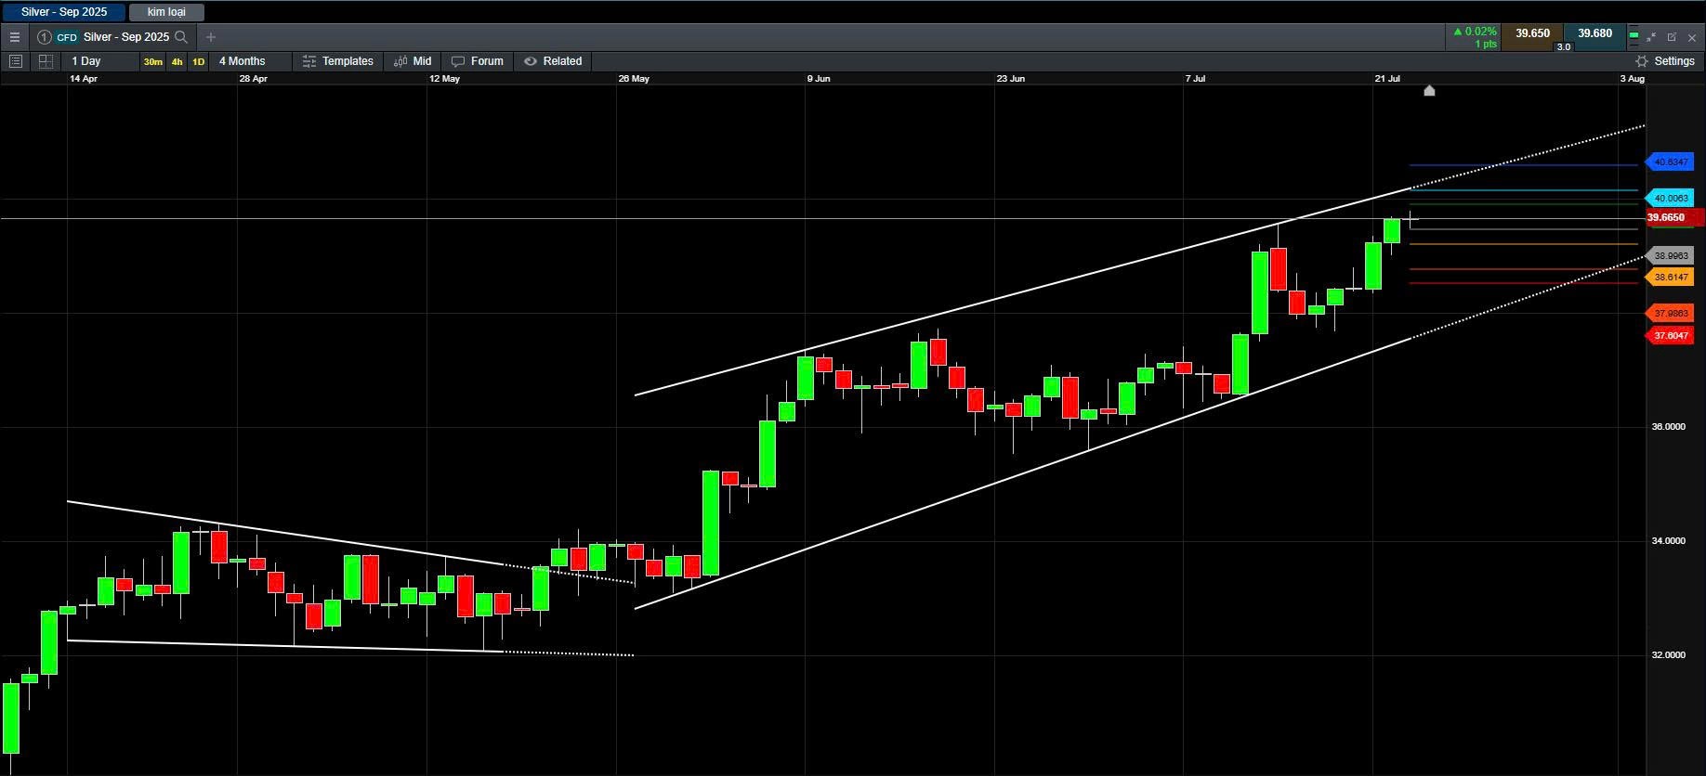This screenshot has width=1706, height=776.
Task: Click the 7 Jul date label
Action: point(1195,79)
